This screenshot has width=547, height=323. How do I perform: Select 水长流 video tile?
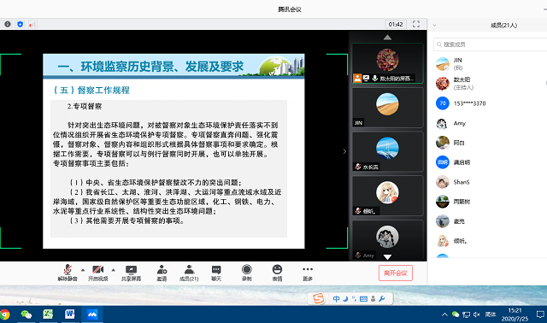(387, 151)
